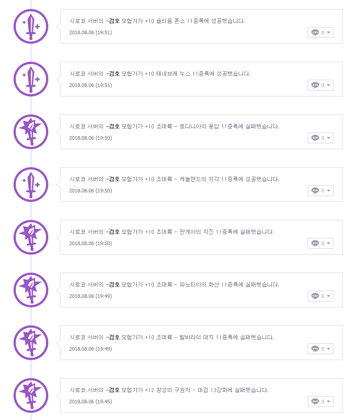Click the speech bubble on 창성의 구원자 entry
This screenshot has width=356, height=420.
315,402
